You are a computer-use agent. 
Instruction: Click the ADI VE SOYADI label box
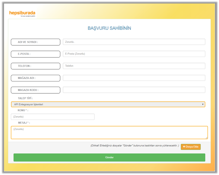tap(36, 42)
